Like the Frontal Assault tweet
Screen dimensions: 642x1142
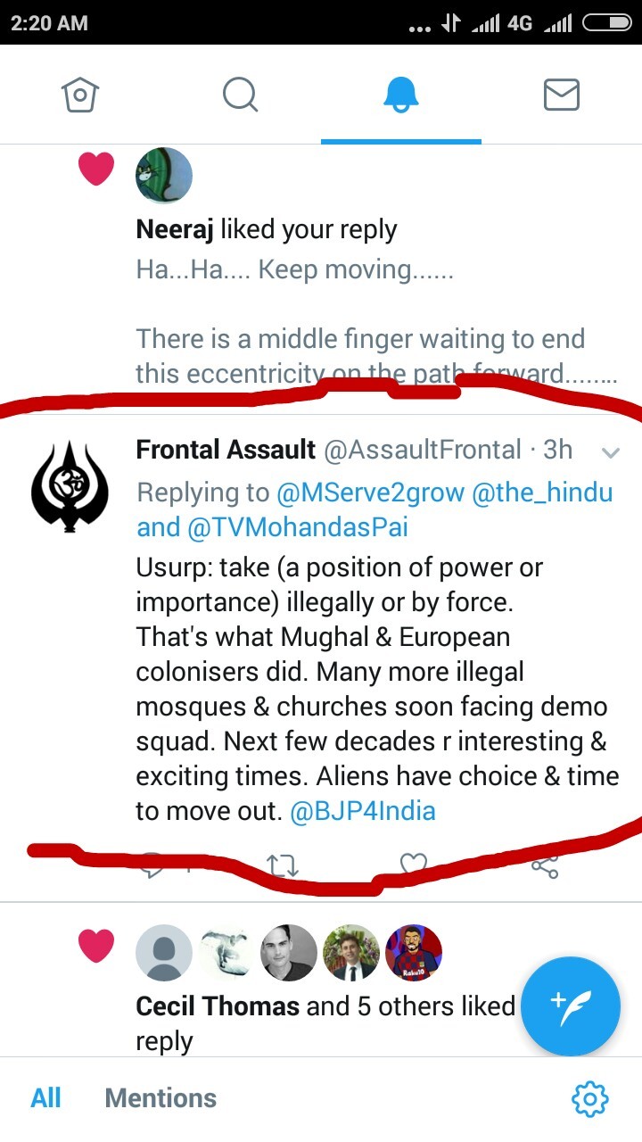[x=414, y=862]
